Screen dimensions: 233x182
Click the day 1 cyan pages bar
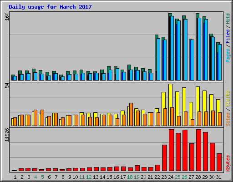[x=15, y=78]
